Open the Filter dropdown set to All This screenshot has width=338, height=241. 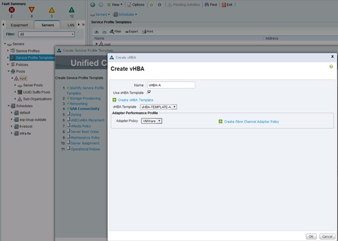pos(46,34)
